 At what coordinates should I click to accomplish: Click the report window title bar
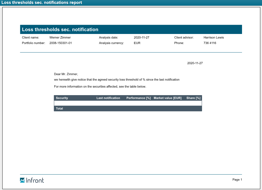(x=131, y=3)
